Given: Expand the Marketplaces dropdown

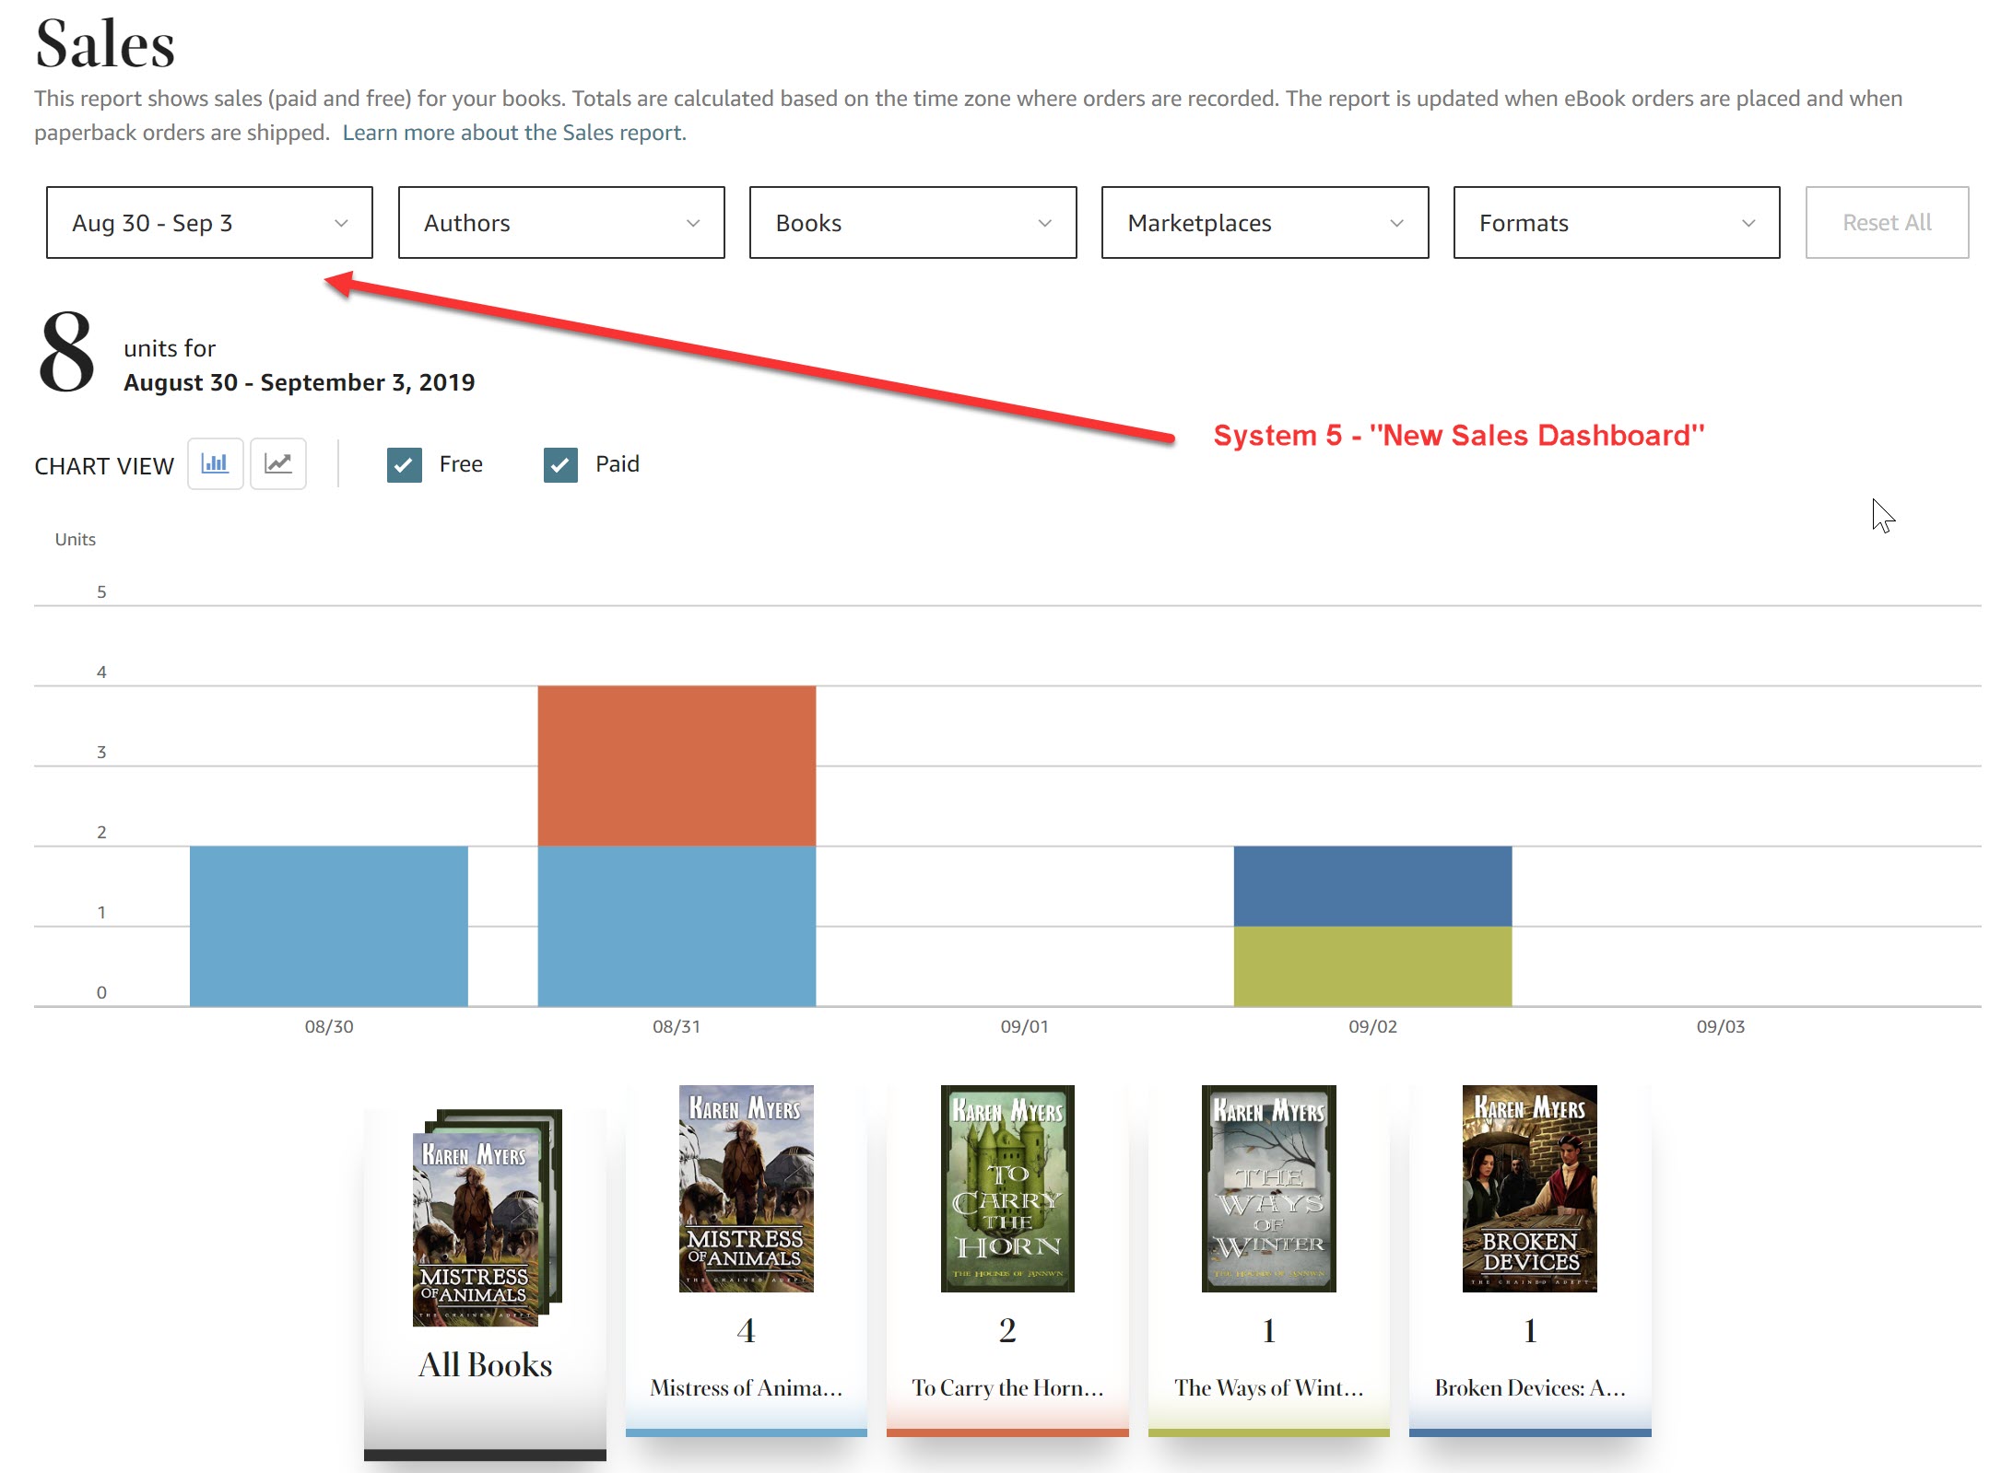Looking at the screenshot, I should [x=1264, y=222].
